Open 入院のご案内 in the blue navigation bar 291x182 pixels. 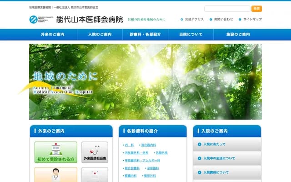coord(100,35)
